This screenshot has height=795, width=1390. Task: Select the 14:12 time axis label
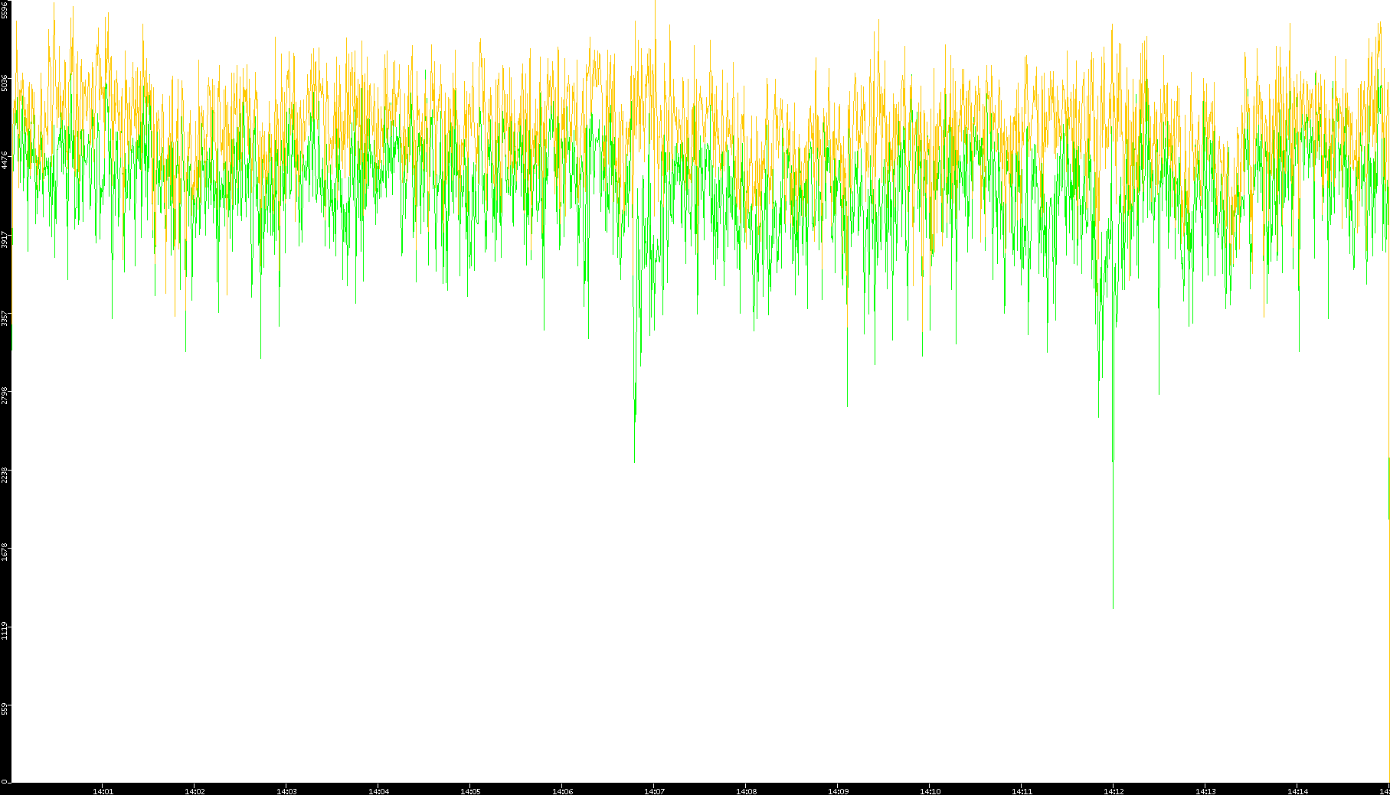pyautogui.click(x=1114, y=791)
